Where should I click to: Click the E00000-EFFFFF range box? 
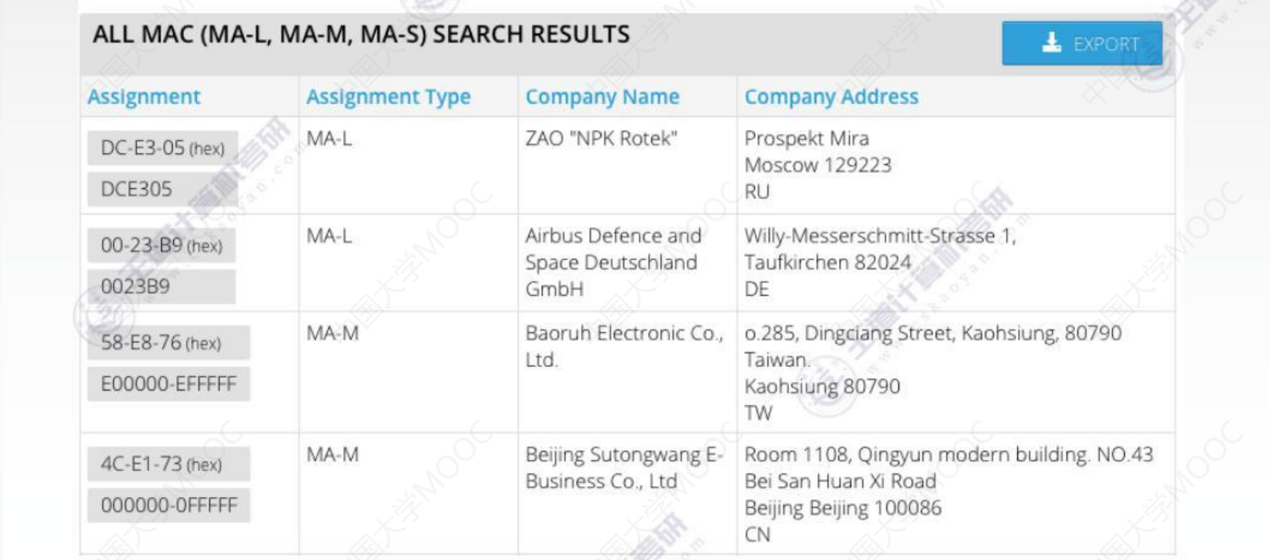point(168,385)
